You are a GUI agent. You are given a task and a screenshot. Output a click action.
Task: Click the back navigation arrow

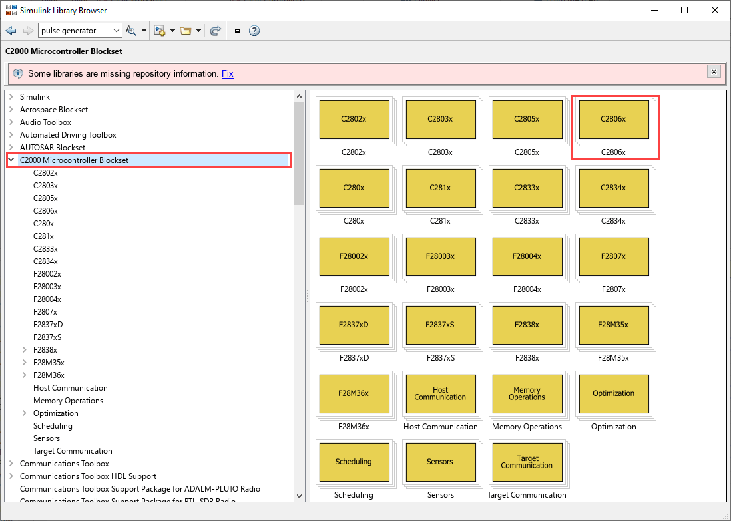pos(11,31)
